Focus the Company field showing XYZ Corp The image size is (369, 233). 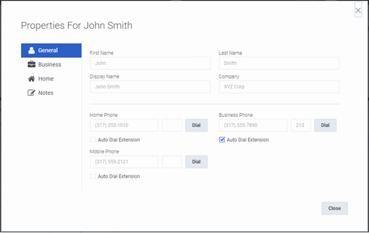[x=279, y=87]
